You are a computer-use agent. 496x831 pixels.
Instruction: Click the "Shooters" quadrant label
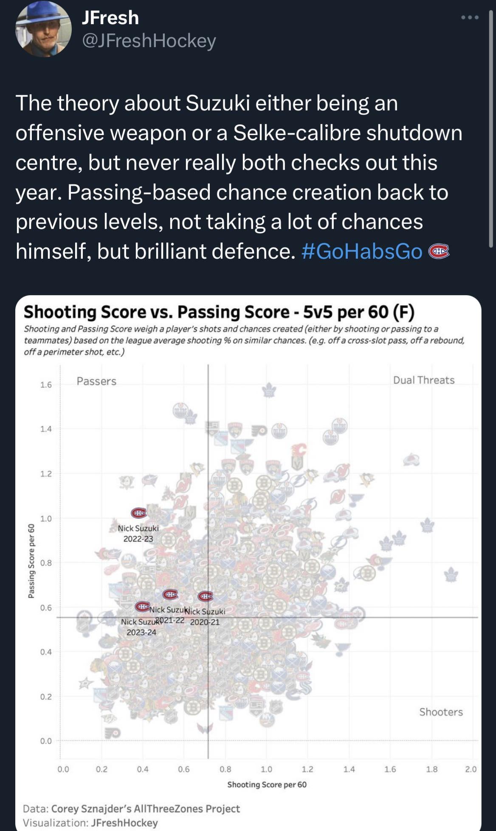(441, 712)
